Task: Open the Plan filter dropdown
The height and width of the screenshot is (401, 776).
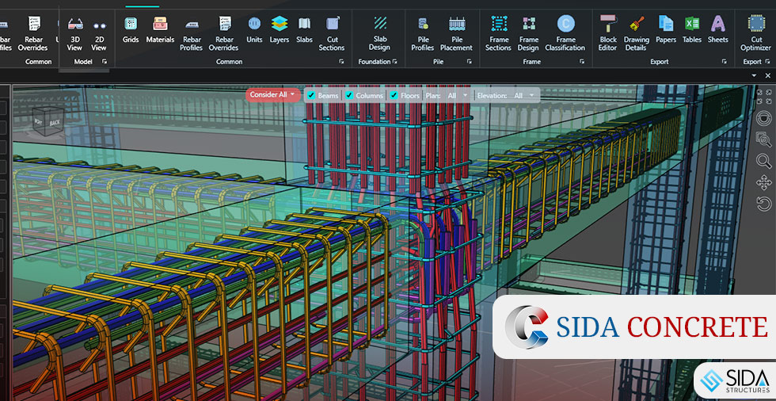Action: (458, 96)
